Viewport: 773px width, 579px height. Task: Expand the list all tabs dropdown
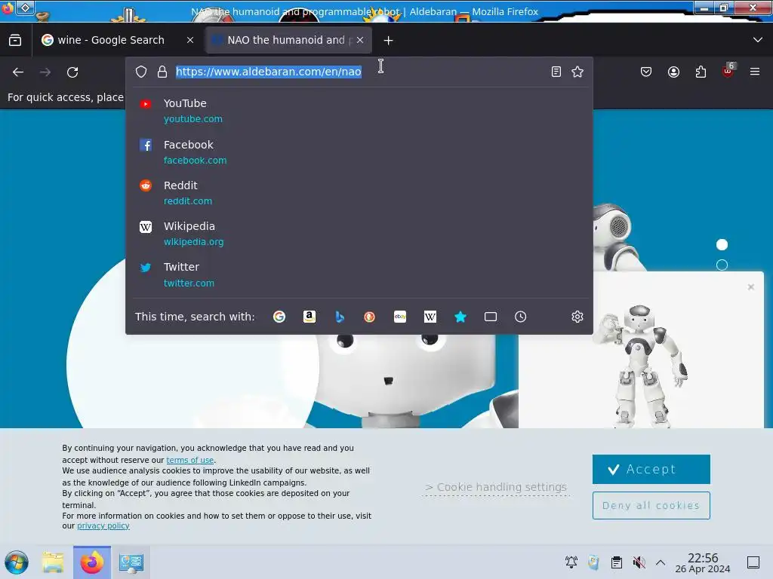(758, 40)
